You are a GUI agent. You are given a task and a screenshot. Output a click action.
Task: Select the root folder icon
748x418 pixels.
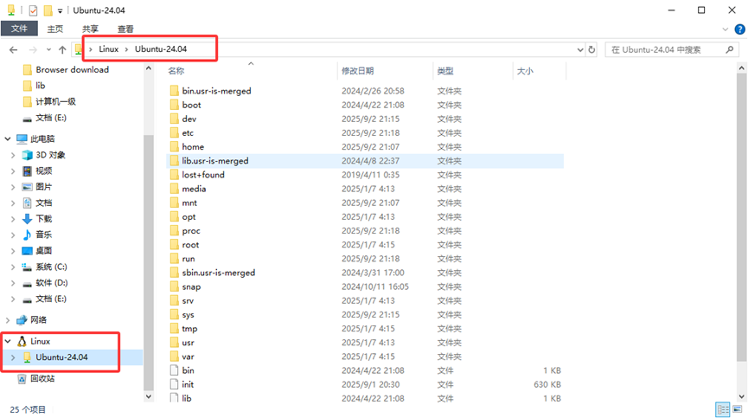[x=174, y=245]
